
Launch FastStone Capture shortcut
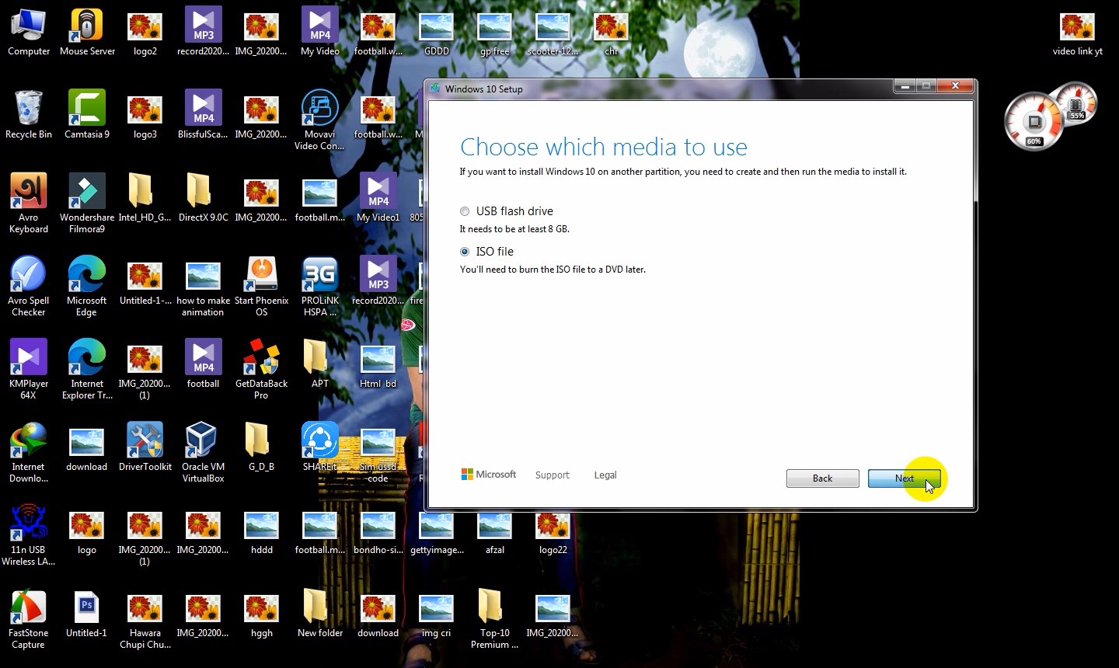click(x=29, y=619)
